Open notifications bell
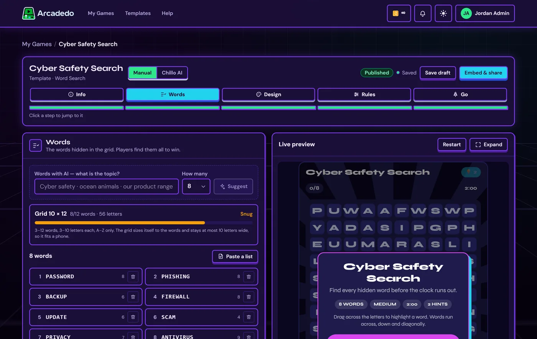 pos(423,13)
